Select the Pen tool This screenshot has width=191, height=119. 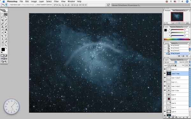pyautogui.click(x=2, y=39)
